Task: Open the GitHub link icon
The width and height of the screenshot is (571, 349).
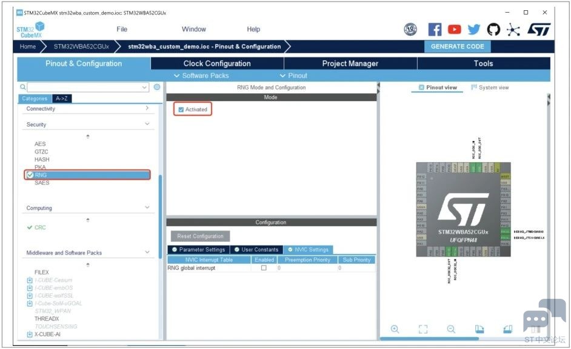Action: tap(493, 30)
